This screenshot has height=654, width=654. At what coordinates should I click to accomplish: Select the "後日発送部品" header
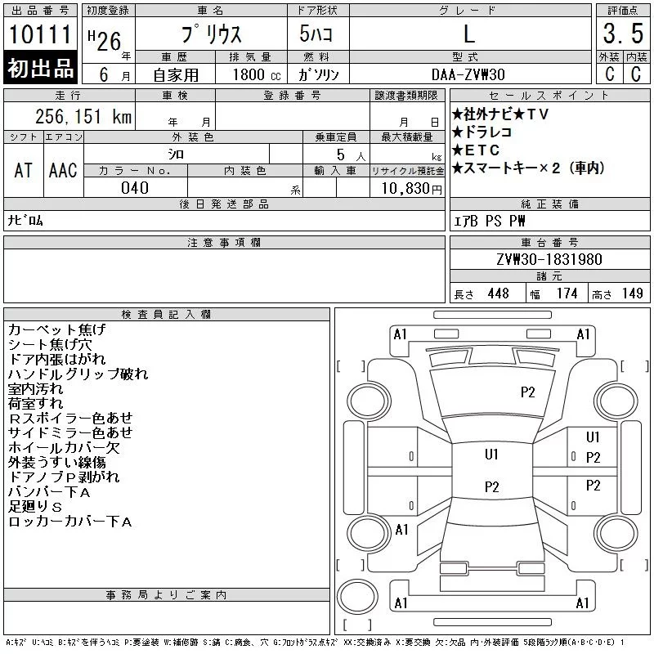point(224,204)
